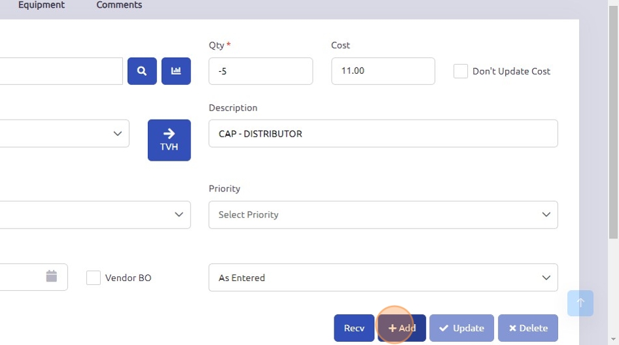The image size is (619, 345).
Task: Open the bar chart history button
Action: [176, 71]
